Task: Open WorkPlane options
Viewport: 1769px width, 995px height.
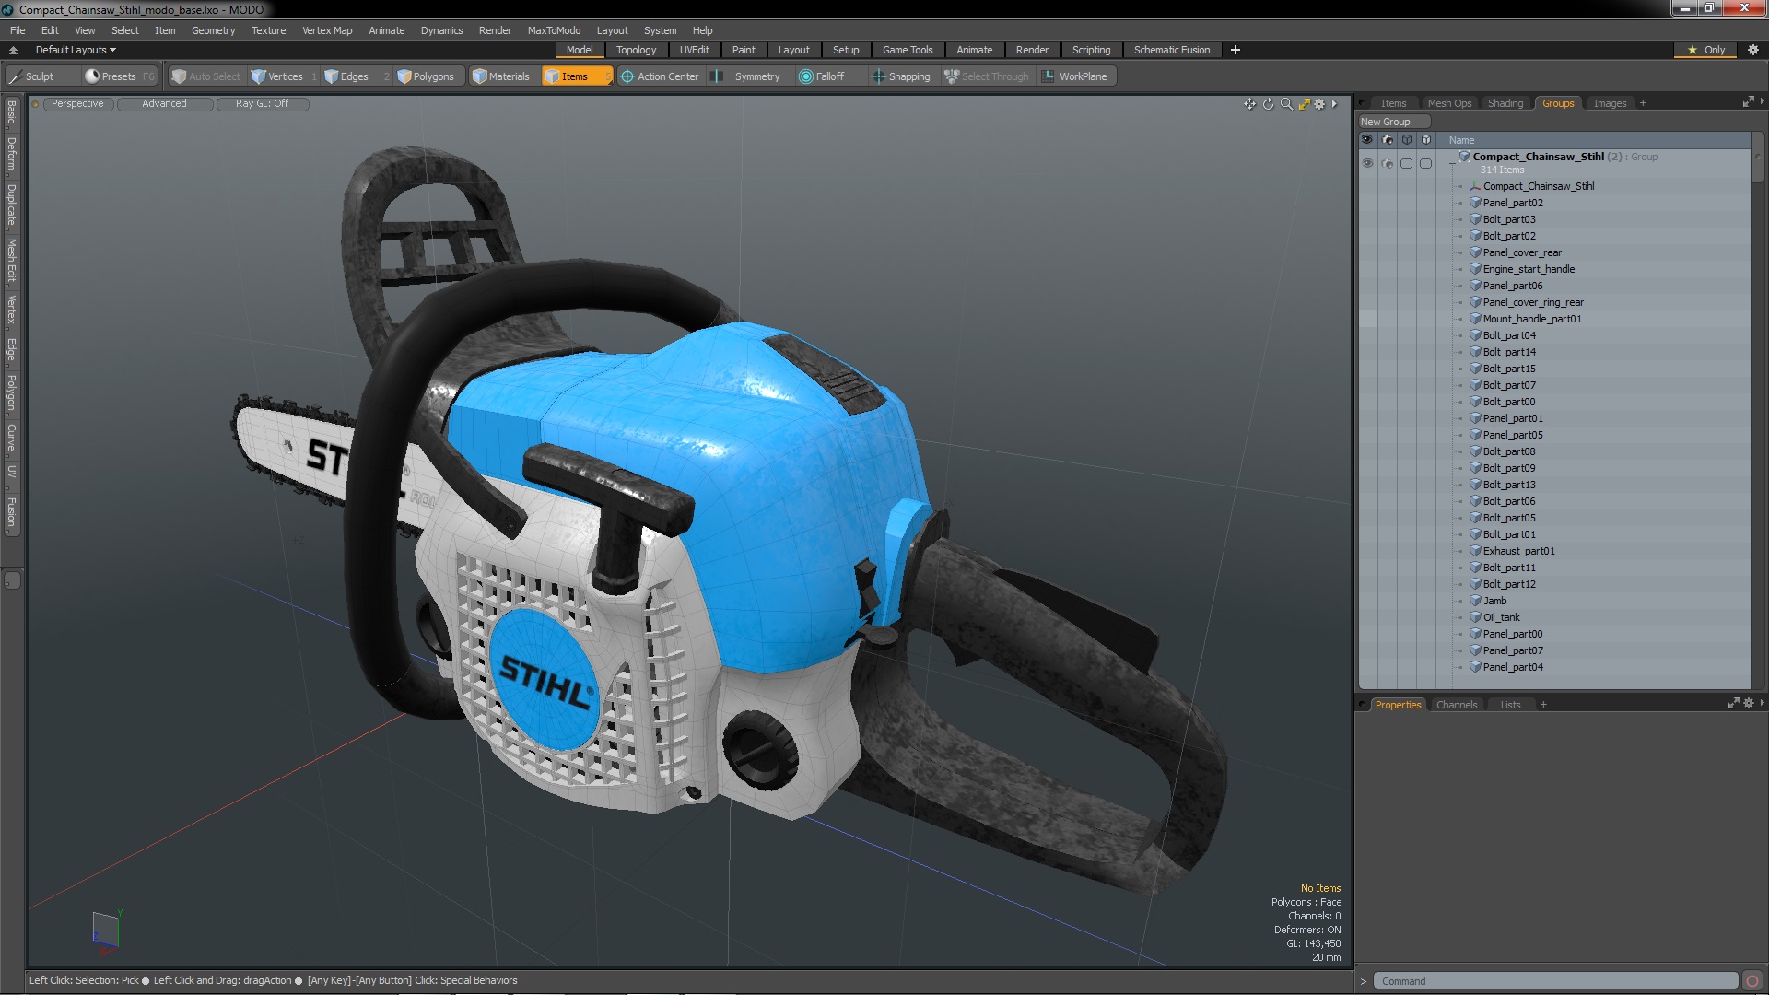Action: click(1076, 76)
